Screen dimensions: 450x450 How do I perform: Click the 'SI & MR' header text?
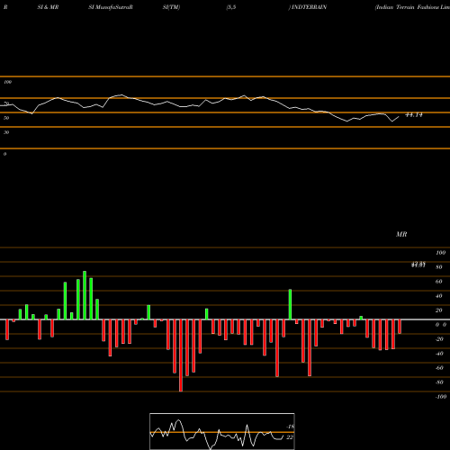click(48, 7)
